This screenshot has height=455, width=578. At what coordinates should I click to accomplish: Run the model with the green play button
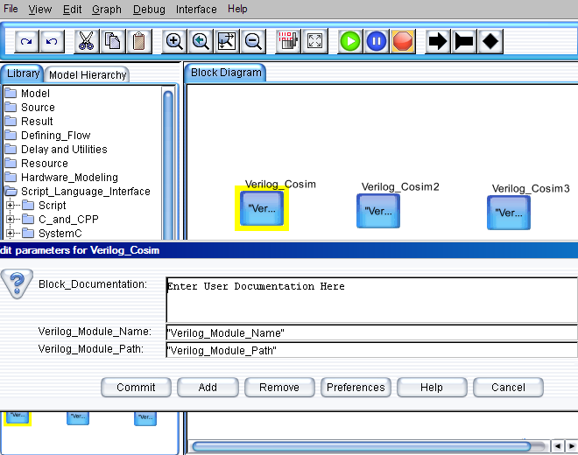click(x=350, y=41)
